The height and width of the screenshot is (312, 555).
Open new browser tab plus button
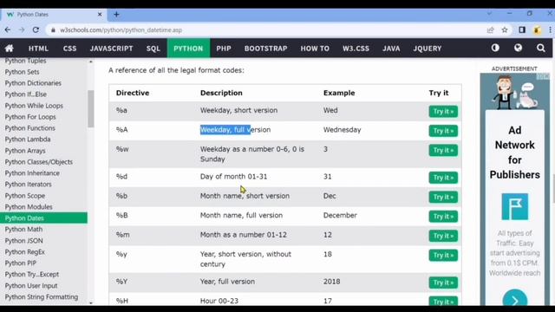[x=116, y=15]
